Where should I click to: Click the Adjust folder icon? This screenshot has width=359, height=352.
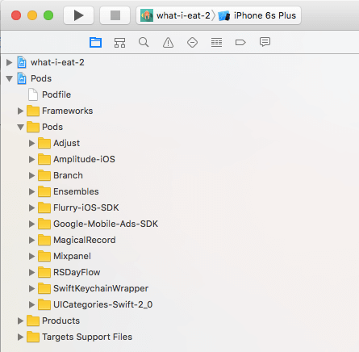pos(44,143)
